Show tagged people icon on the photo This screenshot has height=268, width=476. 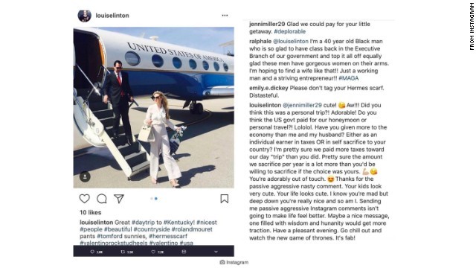85,176
